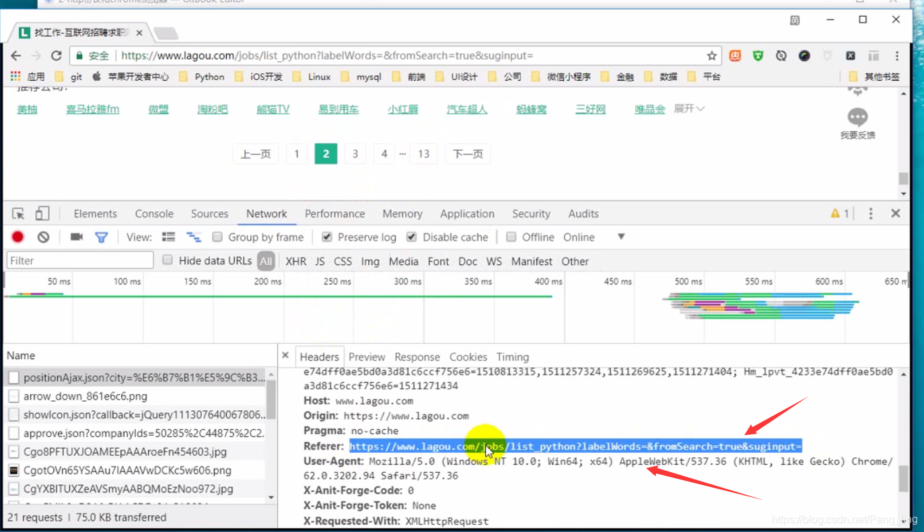Uncheck Disable cache
Screen dimensions: 924x532
point(411,237)
